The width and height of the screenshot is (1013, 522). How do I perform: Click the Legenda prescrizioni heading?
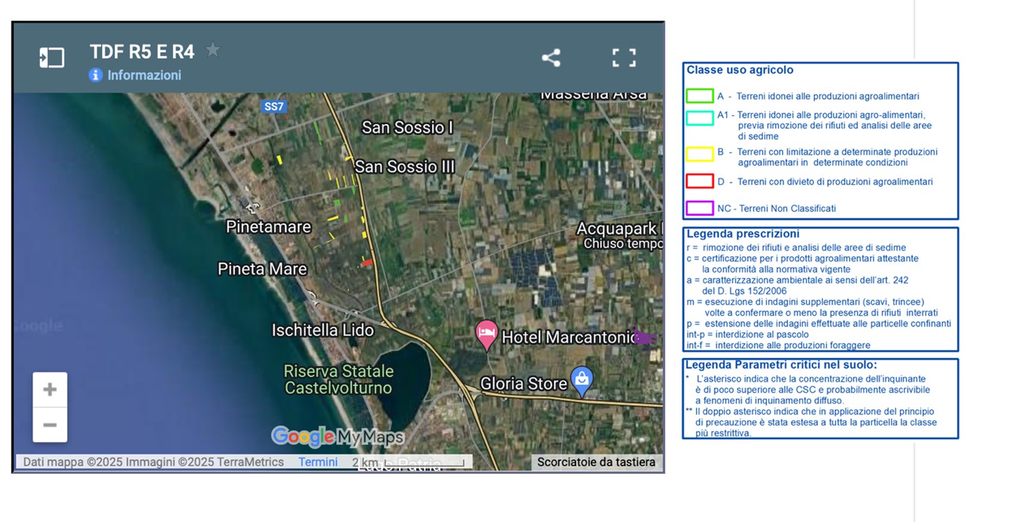743,234
